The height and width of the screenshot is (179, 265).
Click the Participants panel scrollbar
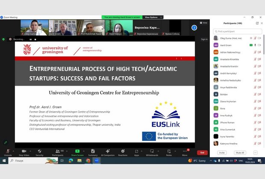264,45
